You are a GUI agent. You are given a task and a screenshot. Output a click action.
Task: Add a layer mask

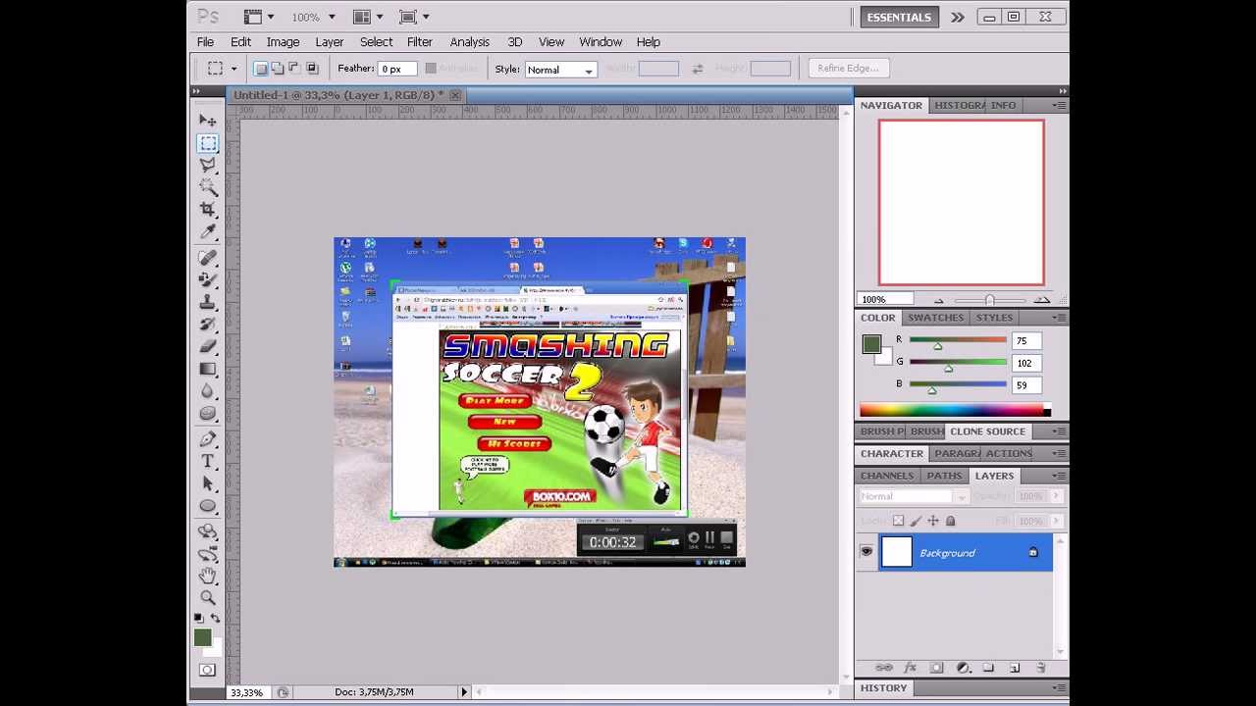click(936, 668)
